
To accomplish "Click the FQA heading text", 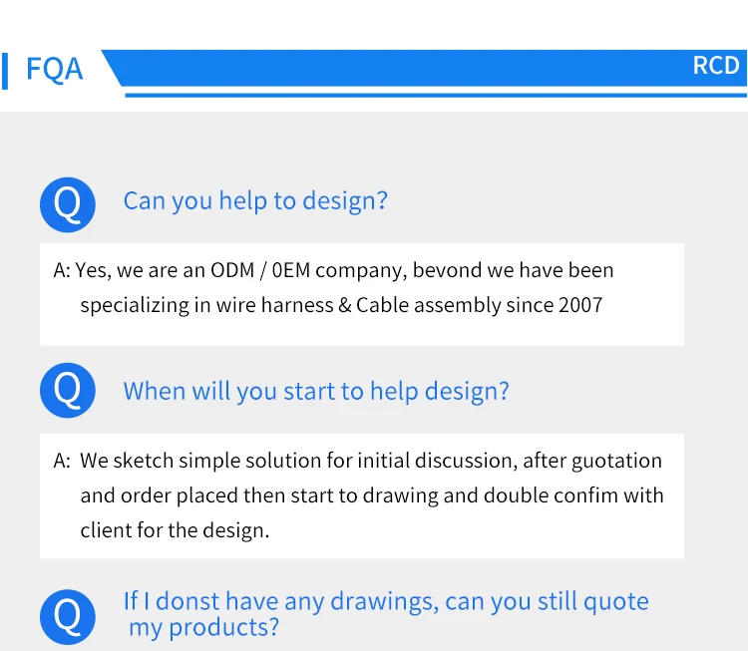I will (55, 69).
